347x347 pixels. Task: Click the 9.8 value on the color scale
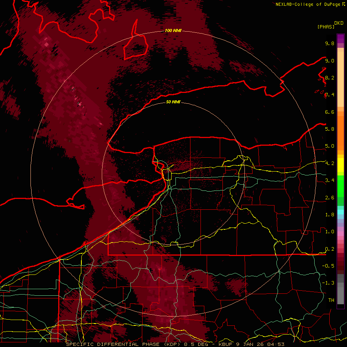tap(330, 43)
